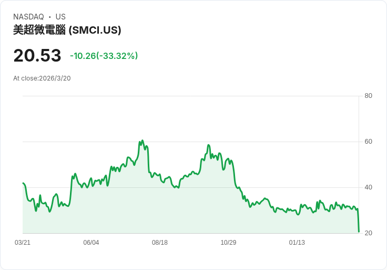Click the current price 20.53
The image size is (387, 270).
[x=37, y=55]
